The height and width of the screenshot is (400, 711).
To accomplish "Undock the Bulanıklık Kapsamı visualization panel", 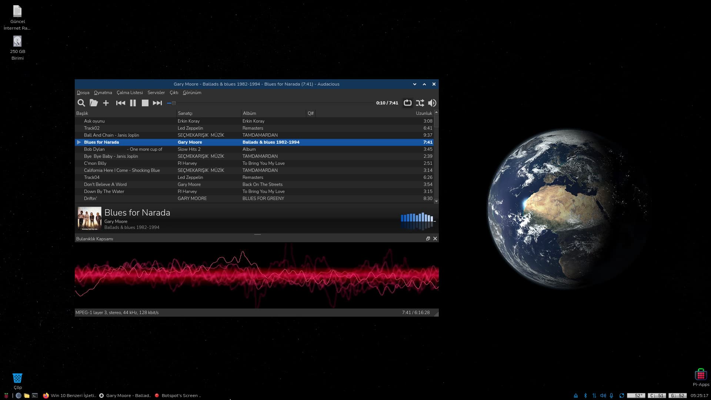I will pyautogui.click(x=428, y=239).
